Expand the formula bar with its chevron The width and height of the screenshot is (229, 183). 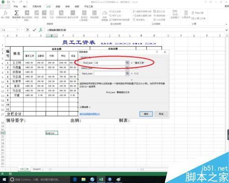tap(227, 30)
